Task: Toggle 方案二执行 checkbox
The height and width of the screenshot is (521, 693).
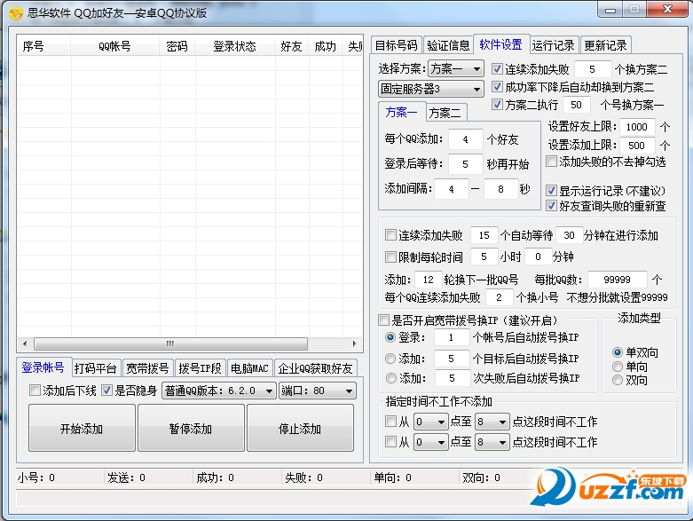Action: (x=497, y=104)
